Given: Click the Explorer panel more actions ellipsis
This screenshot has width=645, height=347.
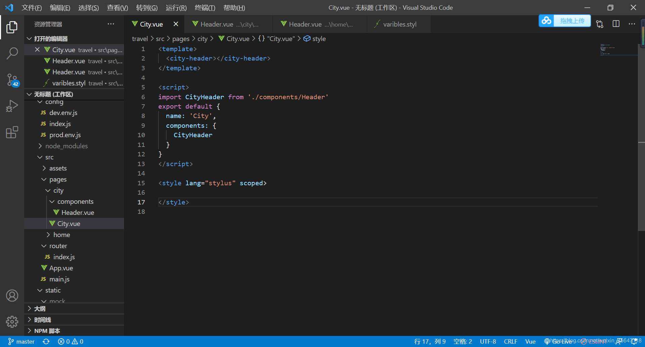Looking at the screenshot, I should pos(111,24).
